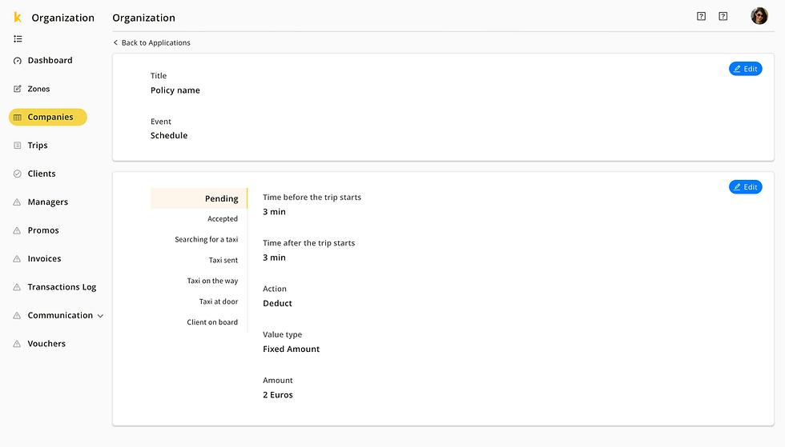Screen dimensions: 785x447
Task: Open the Transactions Log menu item
Action: [62, 287]
